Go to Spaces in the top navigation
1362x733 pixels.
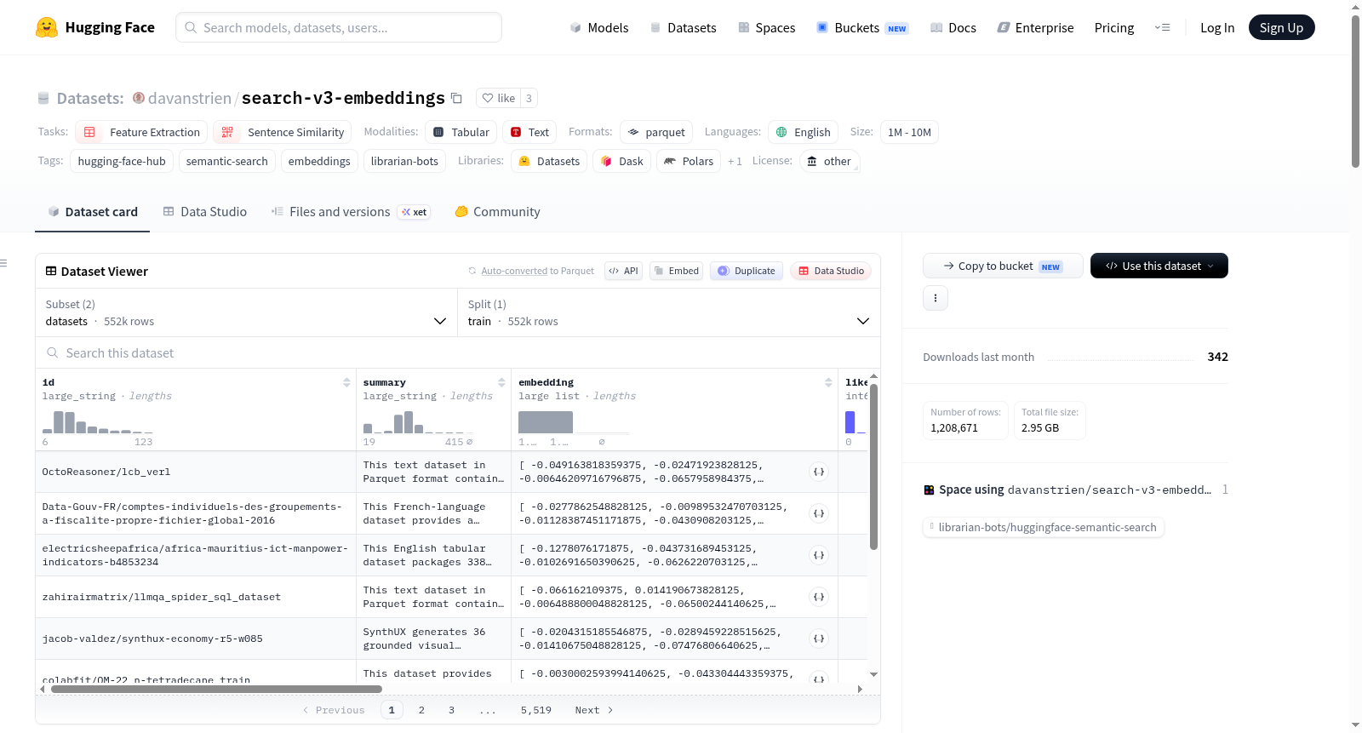767,27
